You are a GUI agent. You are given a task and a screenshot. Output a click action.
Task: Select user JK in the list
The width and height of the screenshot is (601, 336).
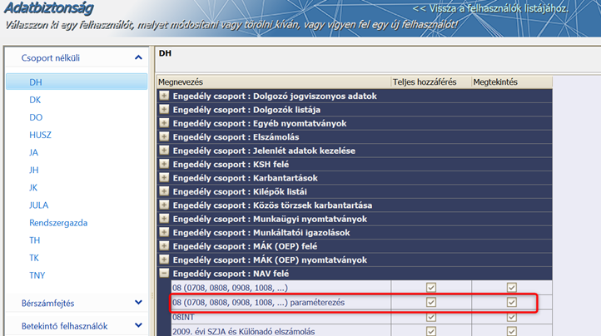point(33,188)
